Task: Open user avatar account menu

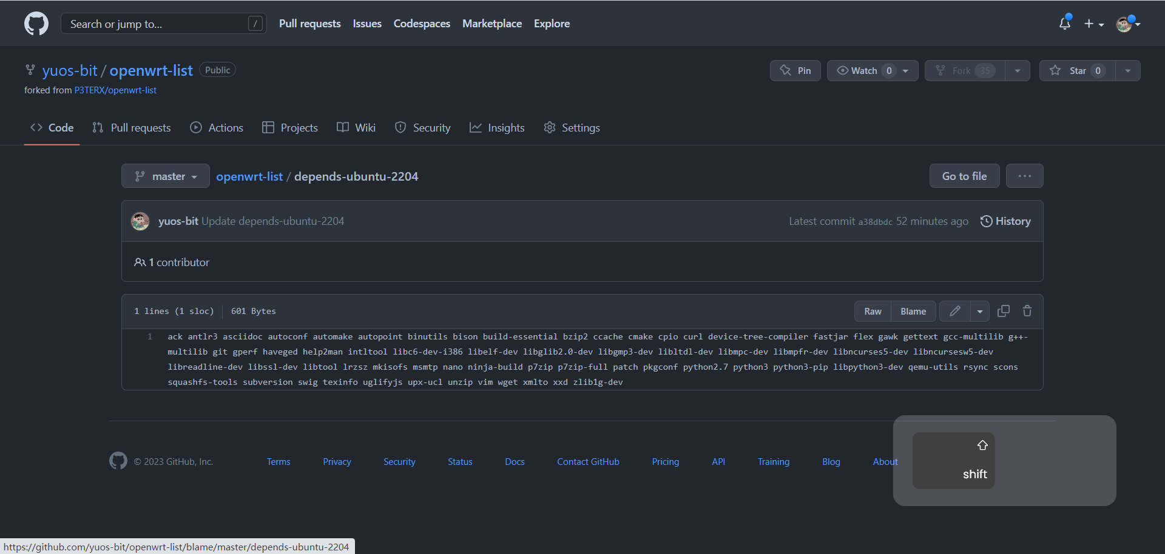Action: (1128, 24)
